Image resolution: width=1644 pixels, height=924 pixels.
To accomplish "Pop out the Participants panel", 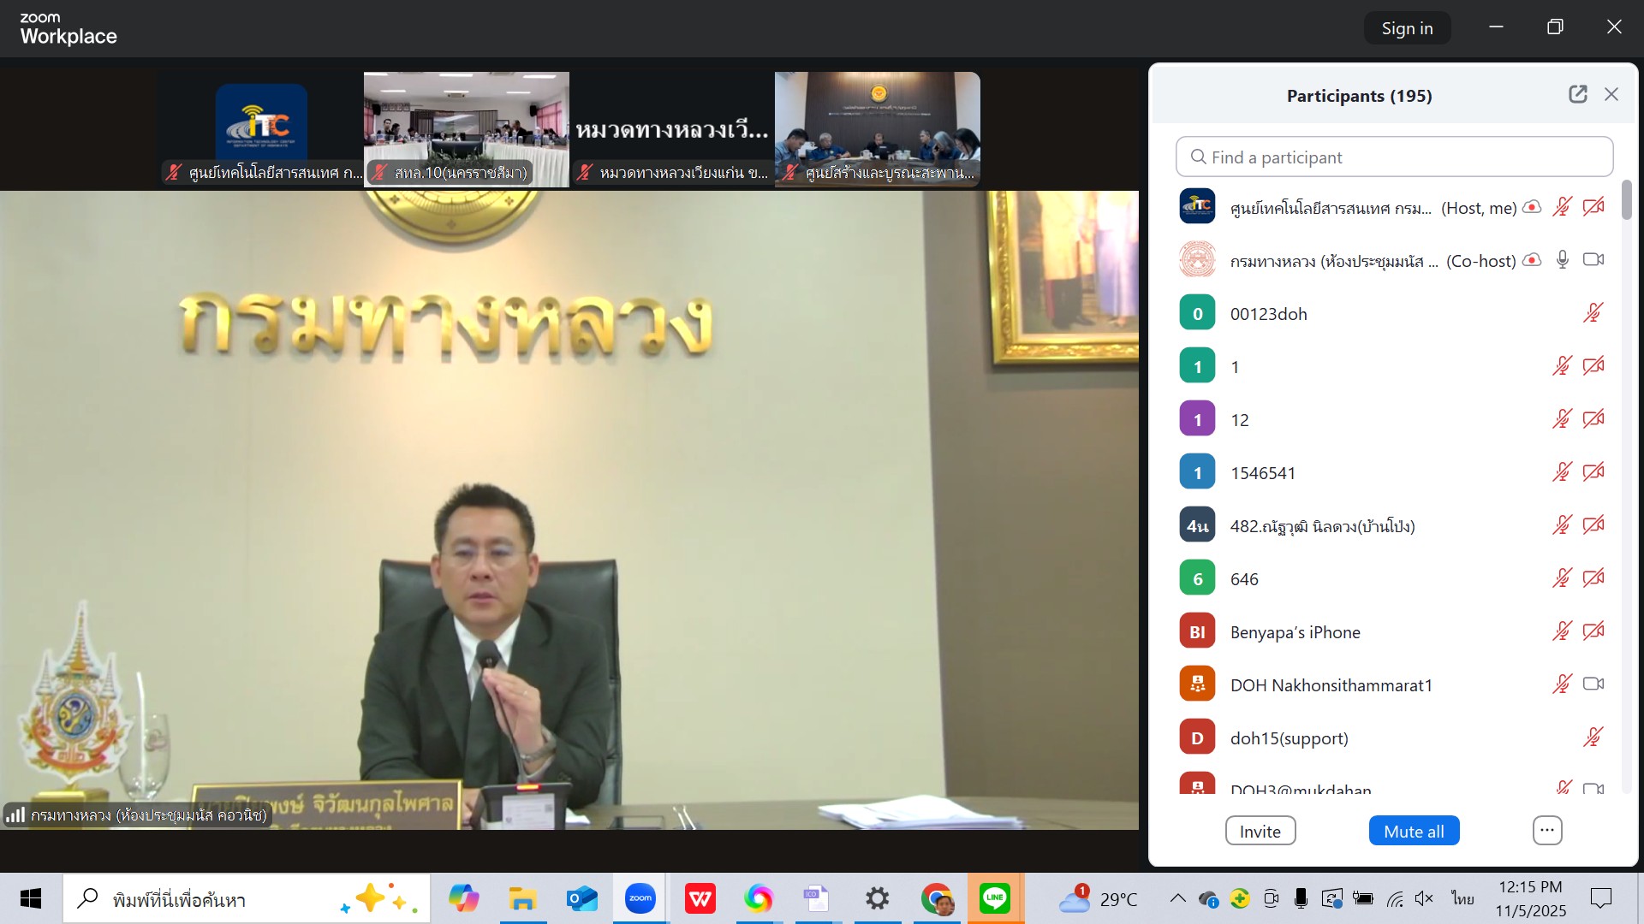I will (x=1577, y=94).
